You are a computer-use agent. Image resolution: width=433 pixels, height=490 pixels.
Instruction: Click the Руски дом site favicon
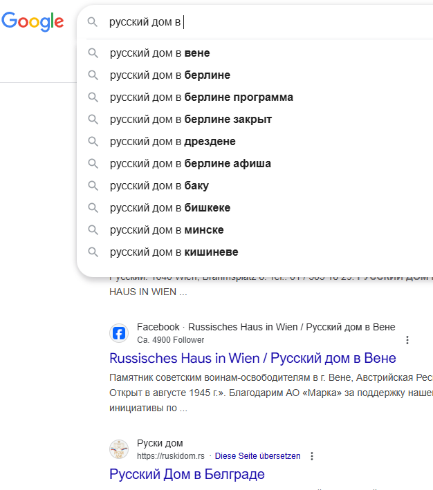click(119, 449)
